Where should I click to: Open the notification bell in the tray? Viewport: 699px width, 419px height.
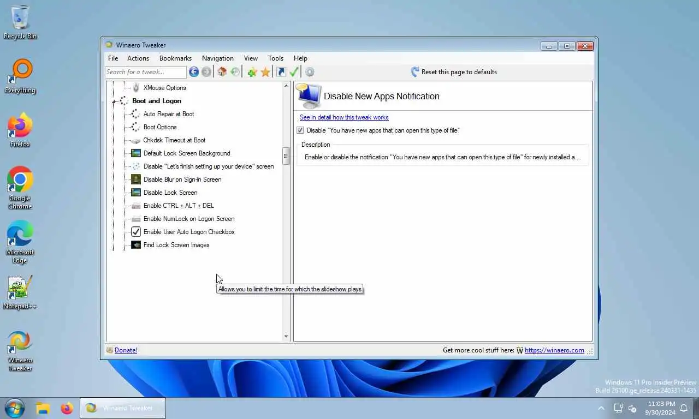tap(684, 408)
